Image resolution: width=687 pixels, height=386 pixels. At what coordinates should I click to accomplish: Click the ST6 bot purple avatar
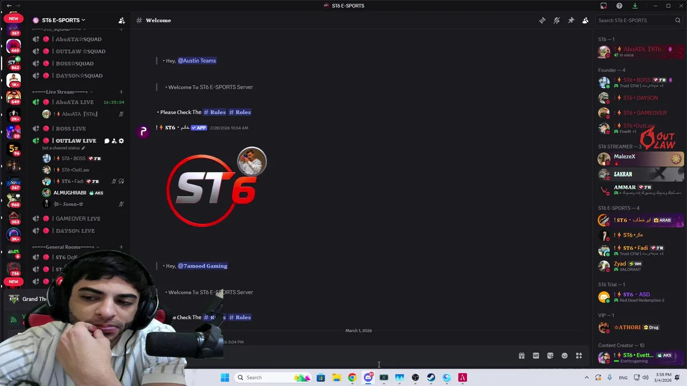pos(143,131)
